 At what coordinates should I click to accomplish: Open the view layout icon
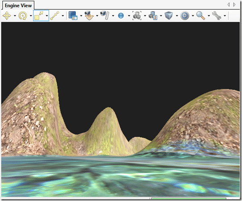point(73,16)
